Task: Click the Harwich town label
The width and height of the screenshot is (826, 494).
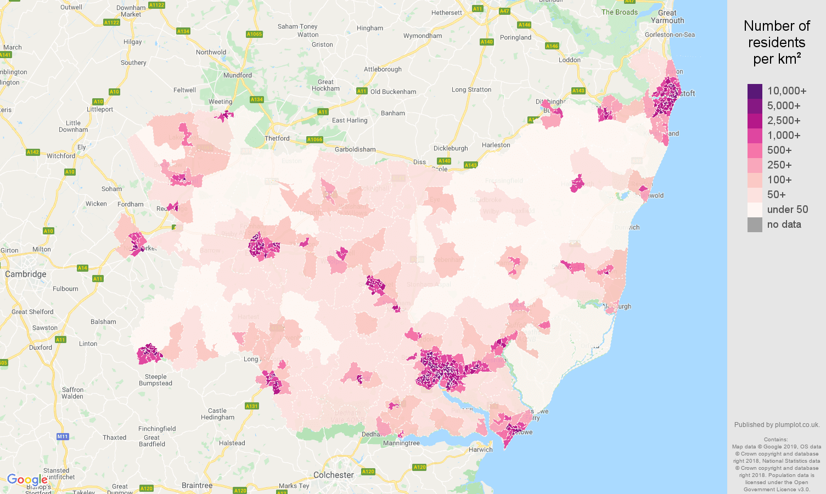Action: [481, 450]
